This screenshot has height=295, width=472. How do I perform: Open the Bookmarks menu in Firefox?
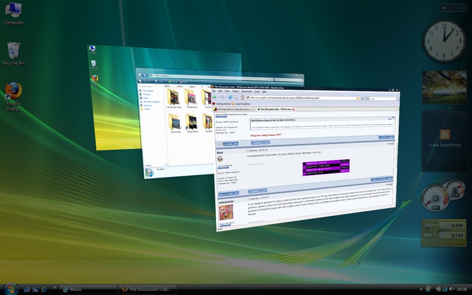coord(247,91)
